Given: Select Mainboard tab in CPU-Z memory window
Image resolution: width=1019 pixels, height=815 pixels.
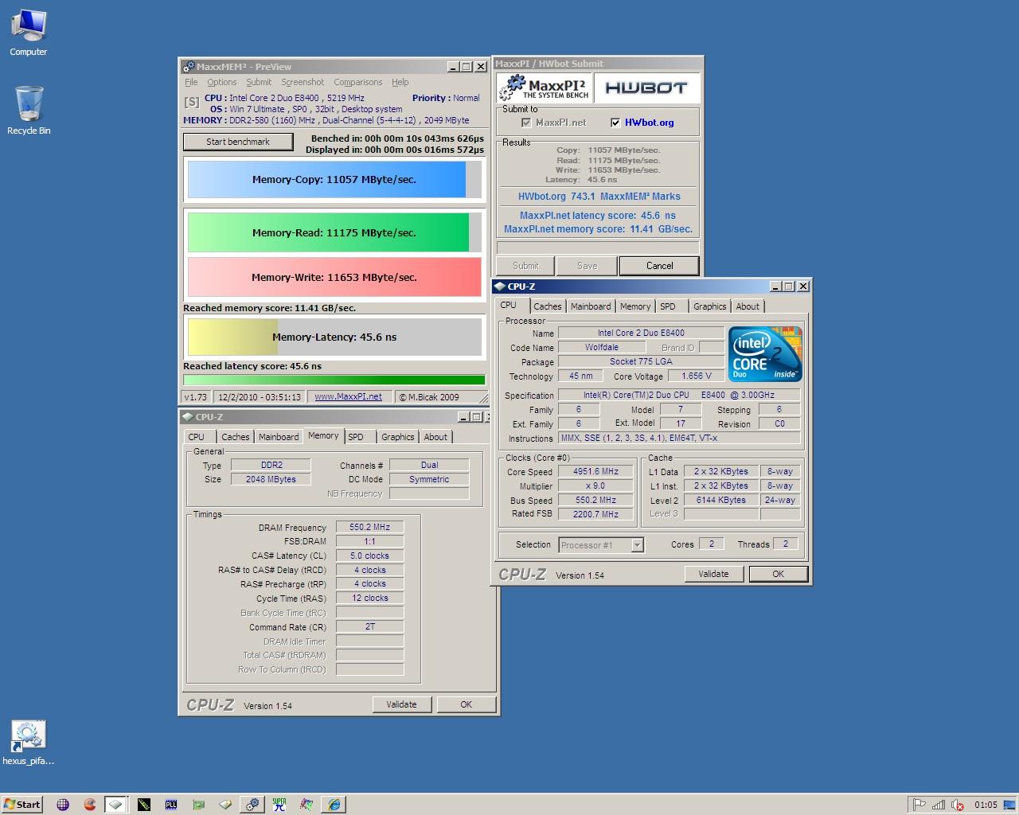Looking at the screenshot, I should pyautogui.click(x=279, y=437).
